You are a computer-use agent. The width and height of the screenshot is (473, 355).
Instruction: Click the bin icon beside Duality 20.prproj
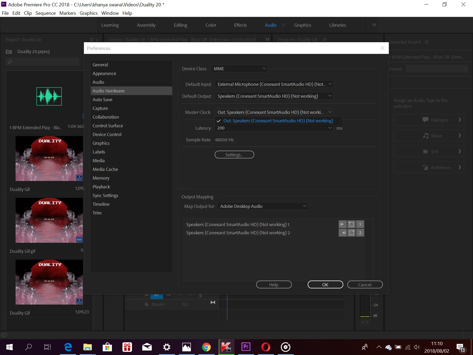click(9, 52)
